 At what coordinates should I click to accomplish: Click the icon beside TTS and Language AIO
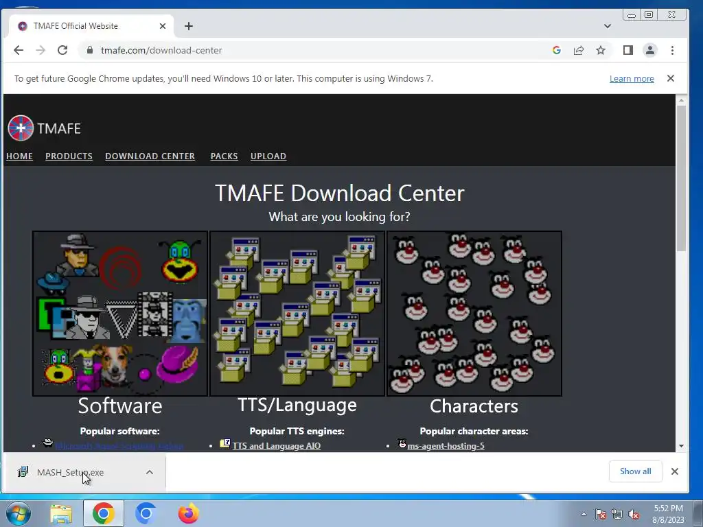225,444
